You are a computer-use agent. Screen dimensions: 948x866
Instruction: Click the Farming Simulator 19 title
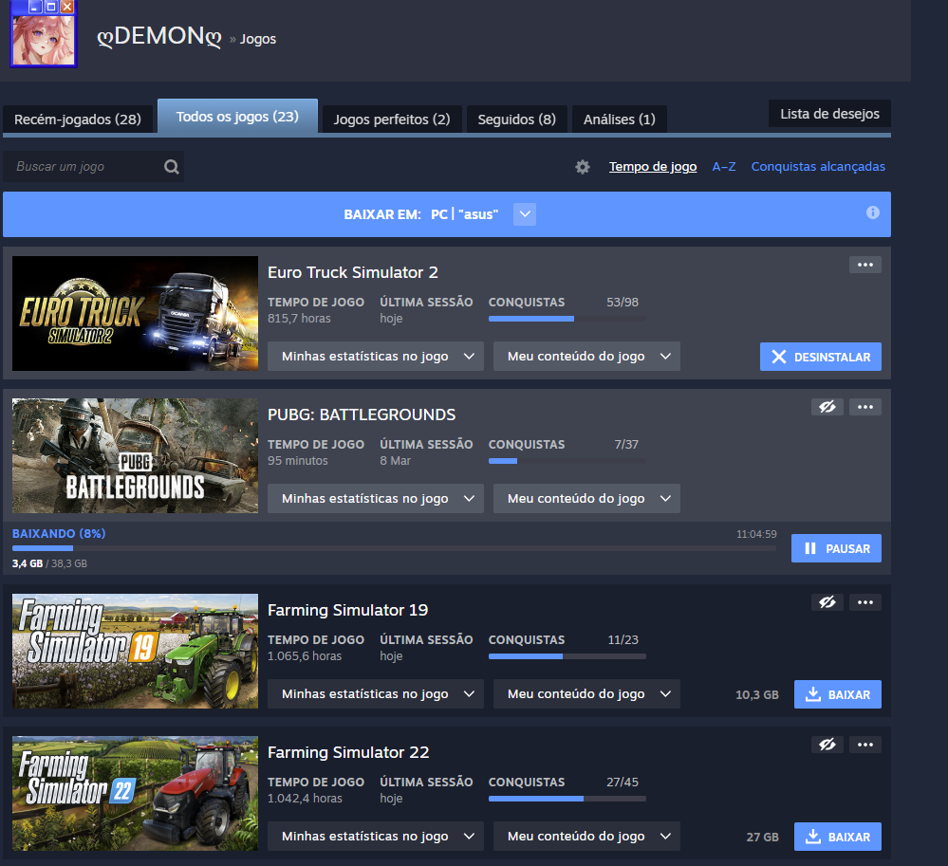[347, 610]
